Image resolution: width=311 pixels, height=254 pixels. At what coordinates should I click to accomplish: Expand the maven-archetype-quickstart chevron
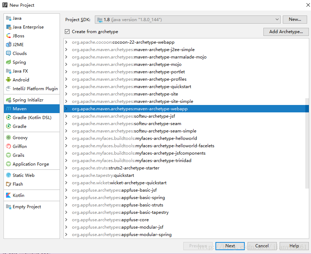coord(66,87)
